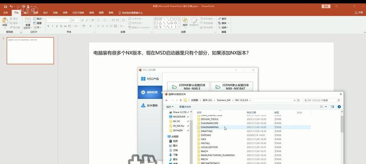366x164 pixels.
Task: Click 新建文件夹 in file dialog
Action: coord(185,107)
